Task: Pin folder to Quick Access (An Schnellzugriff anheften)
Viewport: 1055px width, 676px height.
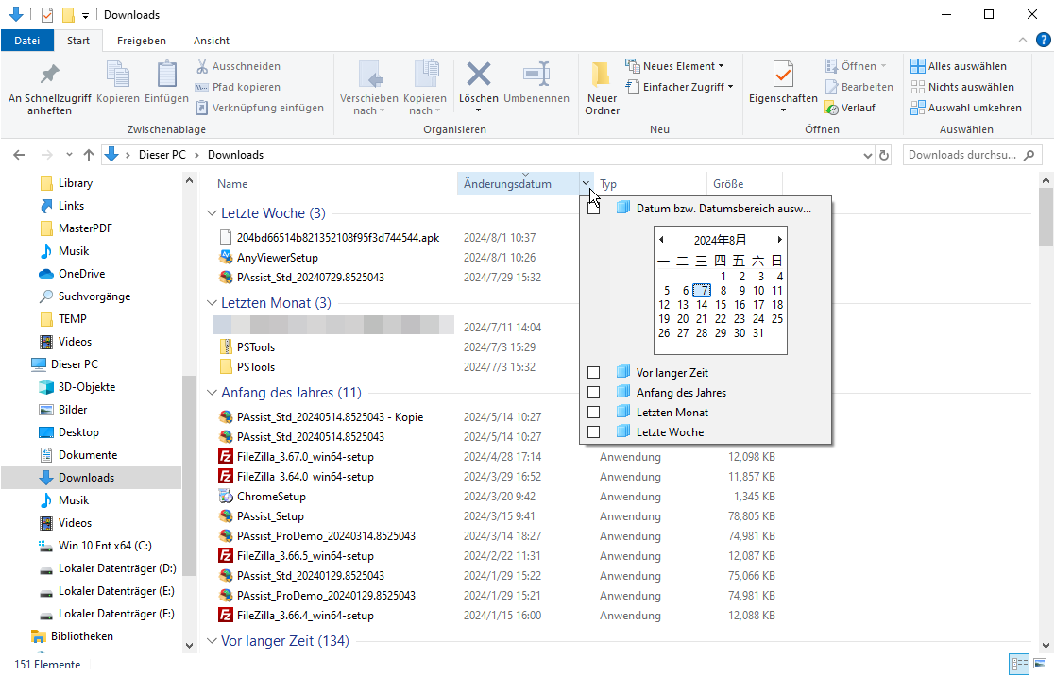Action: click(x=49, y=88)
